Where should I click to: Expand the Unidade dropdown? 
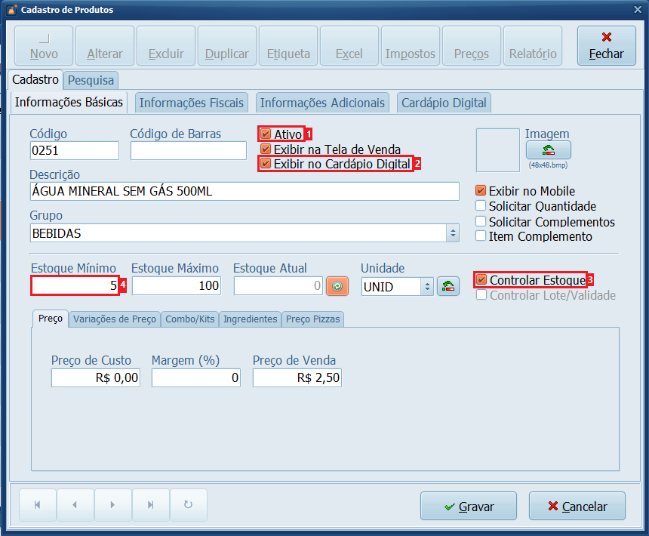coord(427,287)
